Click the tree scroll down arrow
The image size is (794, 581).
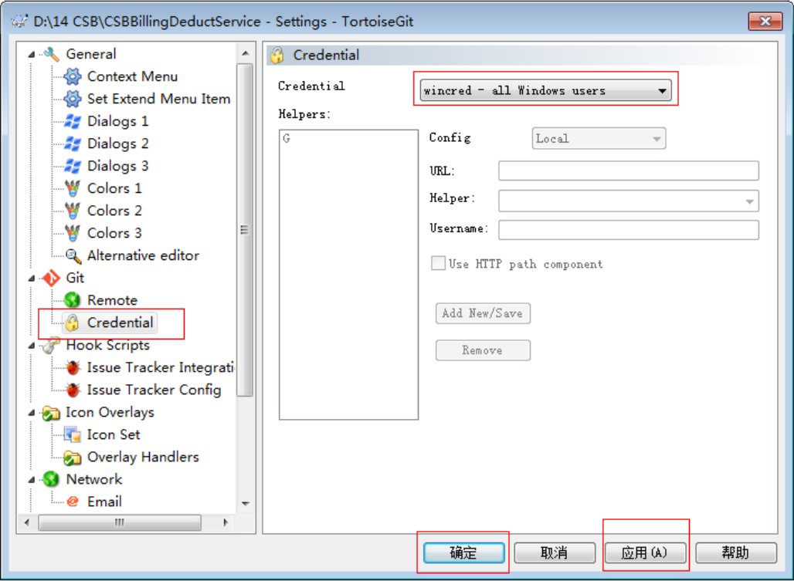(246, 504)
